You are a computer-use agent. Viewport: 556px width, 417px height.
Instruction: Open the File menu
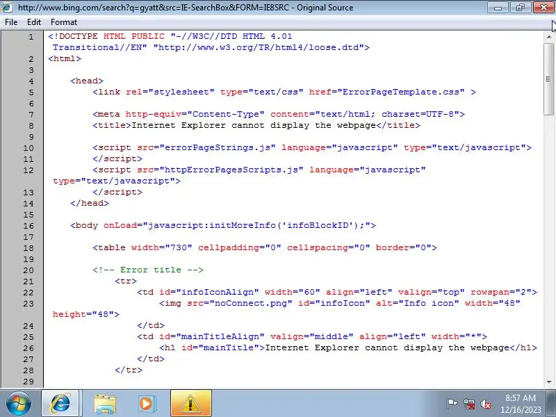click(x=11, y=22)
